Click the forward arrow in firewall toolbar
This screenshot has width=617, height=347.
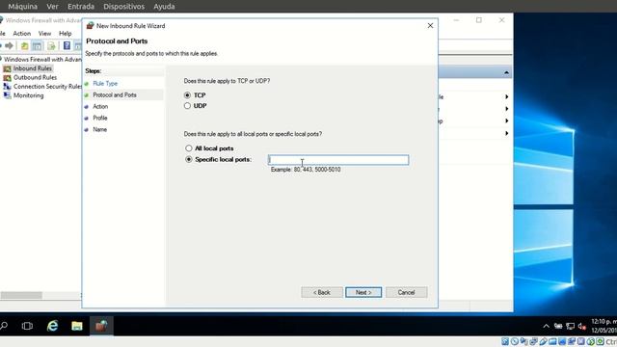[9, 46]
